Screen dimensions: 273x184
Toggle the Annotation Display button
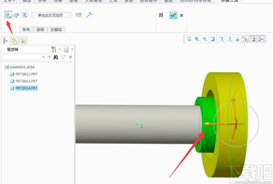[253, 39]
